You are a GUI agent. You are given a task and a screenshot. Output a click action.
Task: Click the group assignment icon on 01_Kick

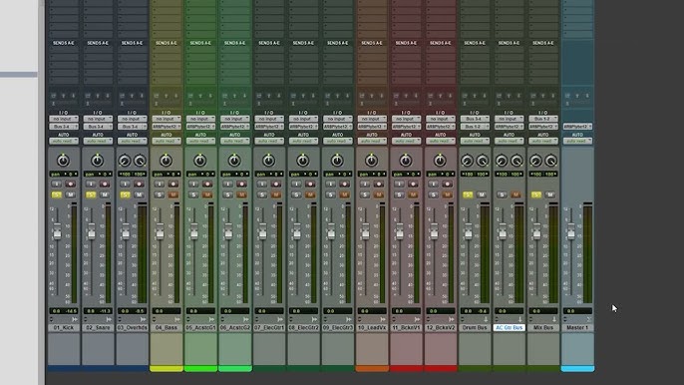[52, 319]
